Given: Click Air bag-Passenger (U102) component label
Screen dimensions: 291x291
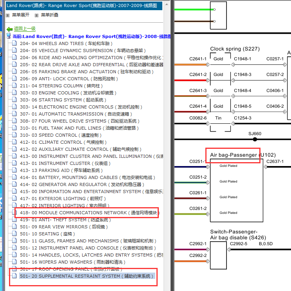Looking at the screenshot, I should coord(243,155).
